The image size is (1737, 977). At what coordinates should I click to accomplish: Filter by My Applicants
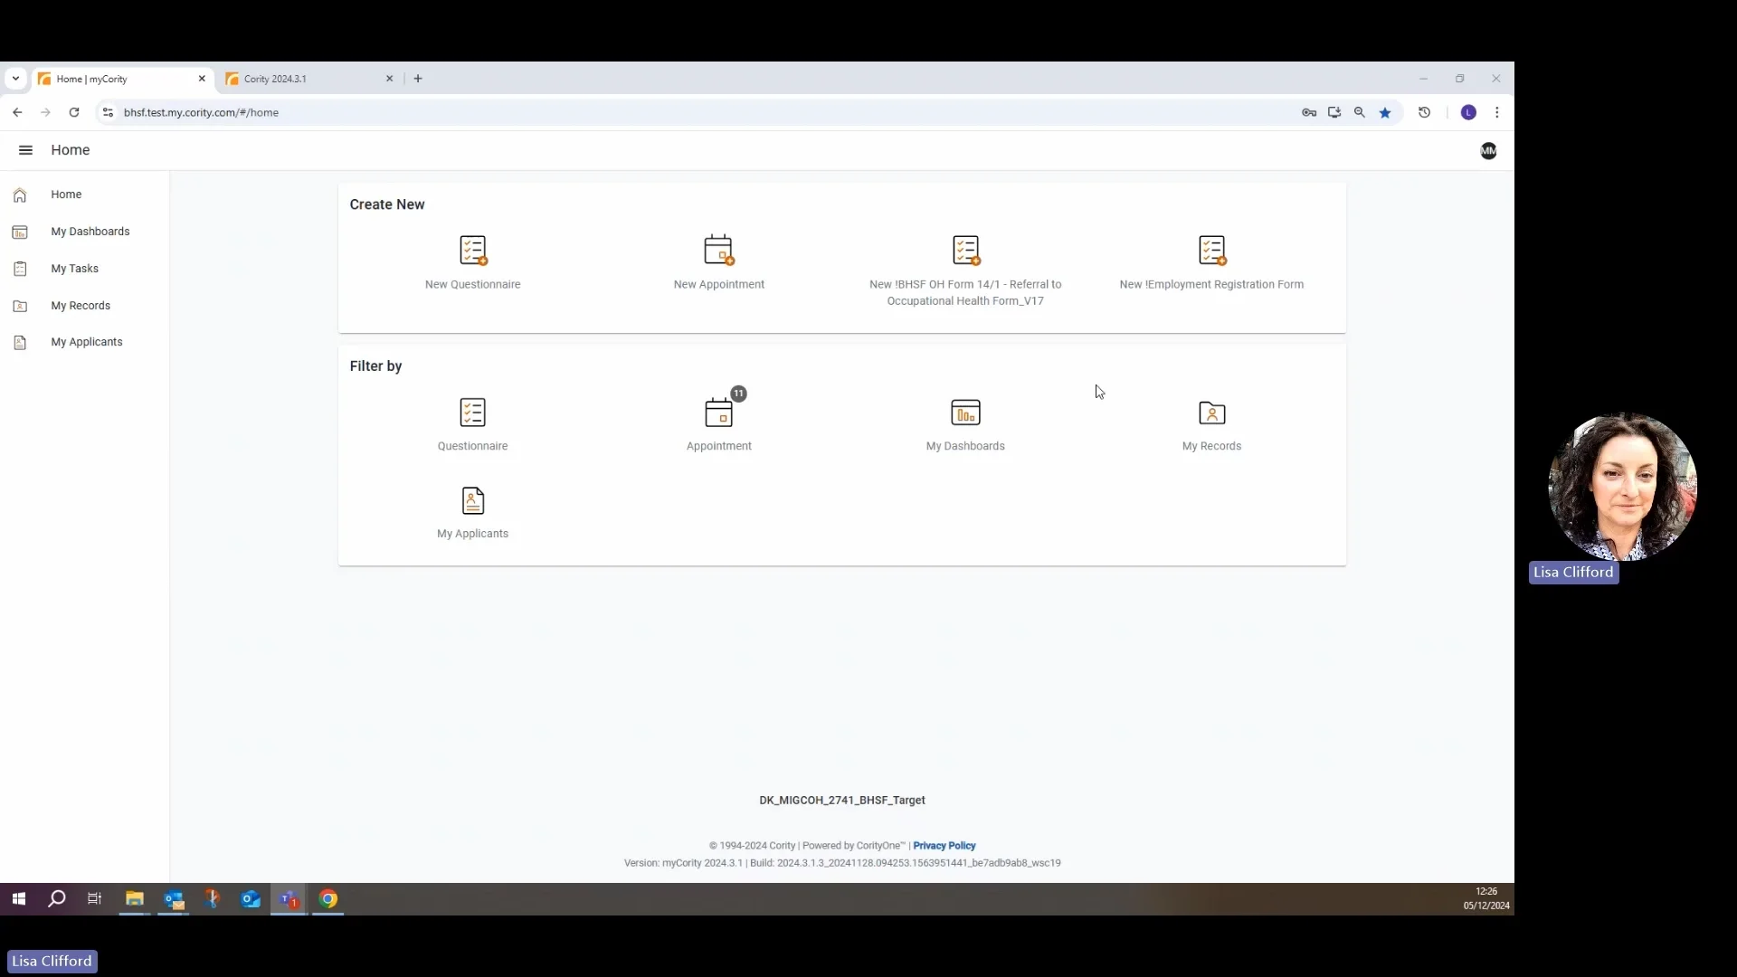tap(472, 511)
